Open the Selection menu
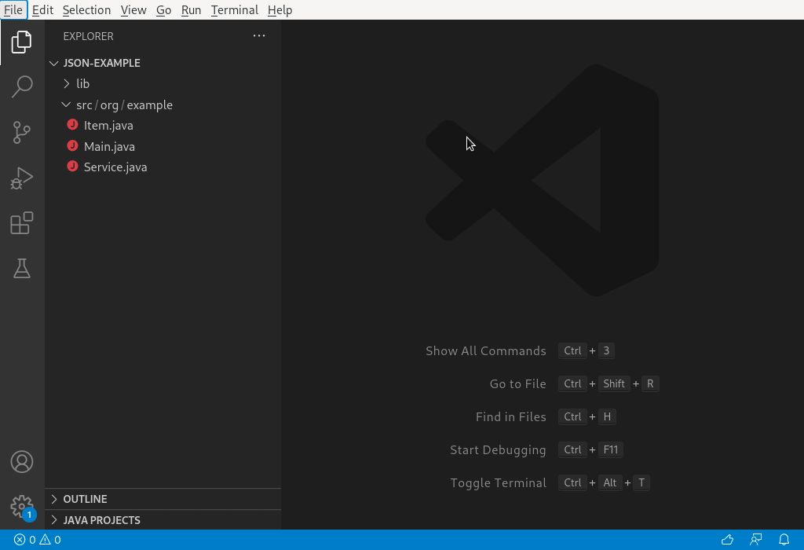The image size is (804, 550). coord(86,9)
